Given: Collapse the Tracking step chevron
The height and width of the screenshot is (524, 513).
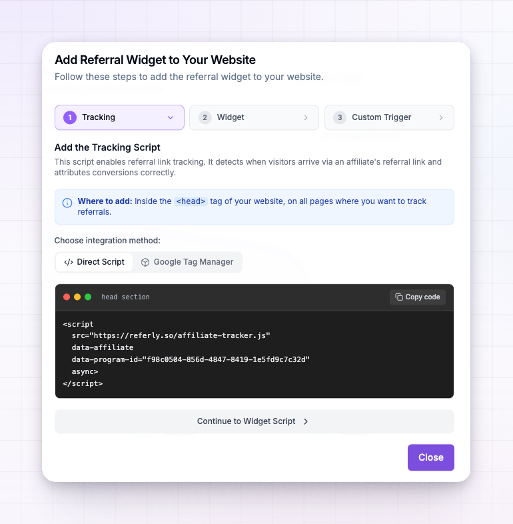Looking at the screenshot, I should coord(171,117).
